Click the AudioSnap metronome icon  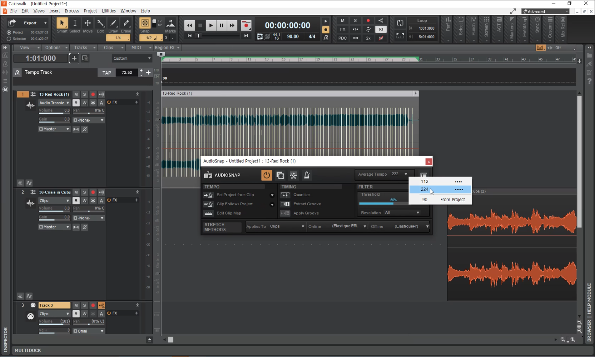307,175
